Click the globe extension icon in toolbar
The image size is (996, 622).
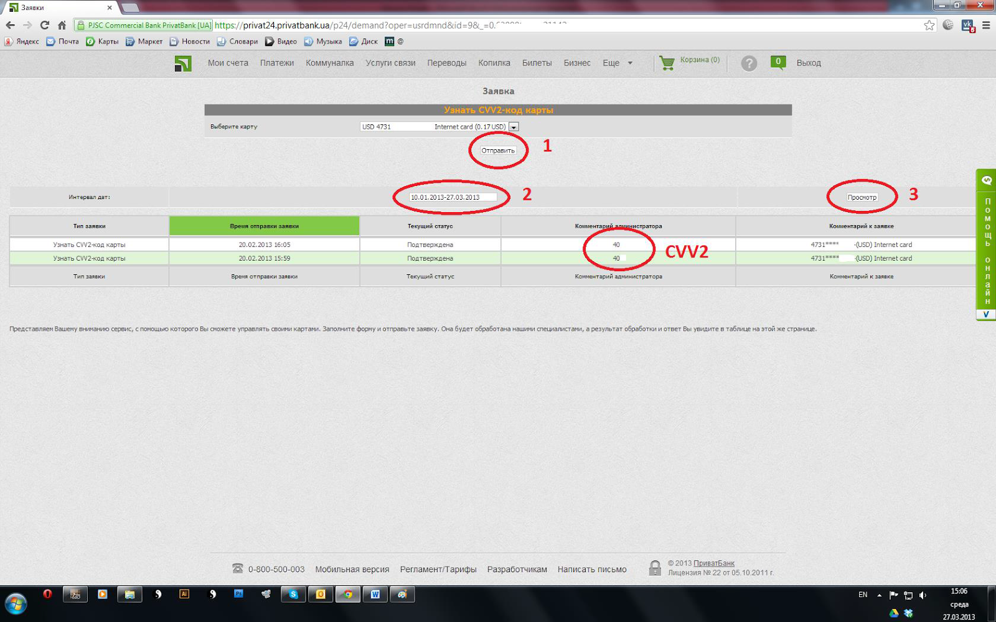[948, 26]
